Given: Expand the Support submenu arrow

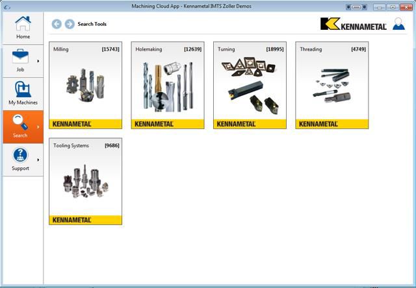Looking at the screenshot, I should pyautogui.click(x=38, y=160).
